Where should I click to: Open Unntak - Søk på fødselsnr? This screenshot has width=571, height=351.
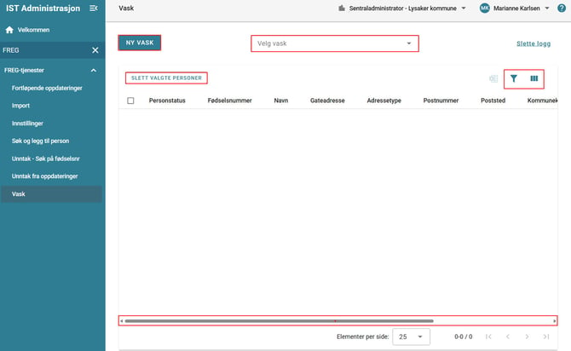coord(45,158)
